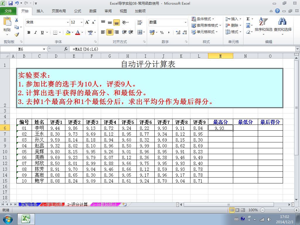Switch to the 页面布局 ribbon tab
Image resolution: width=300 pixels, height=225 pixels.
[x=59, y=11]
